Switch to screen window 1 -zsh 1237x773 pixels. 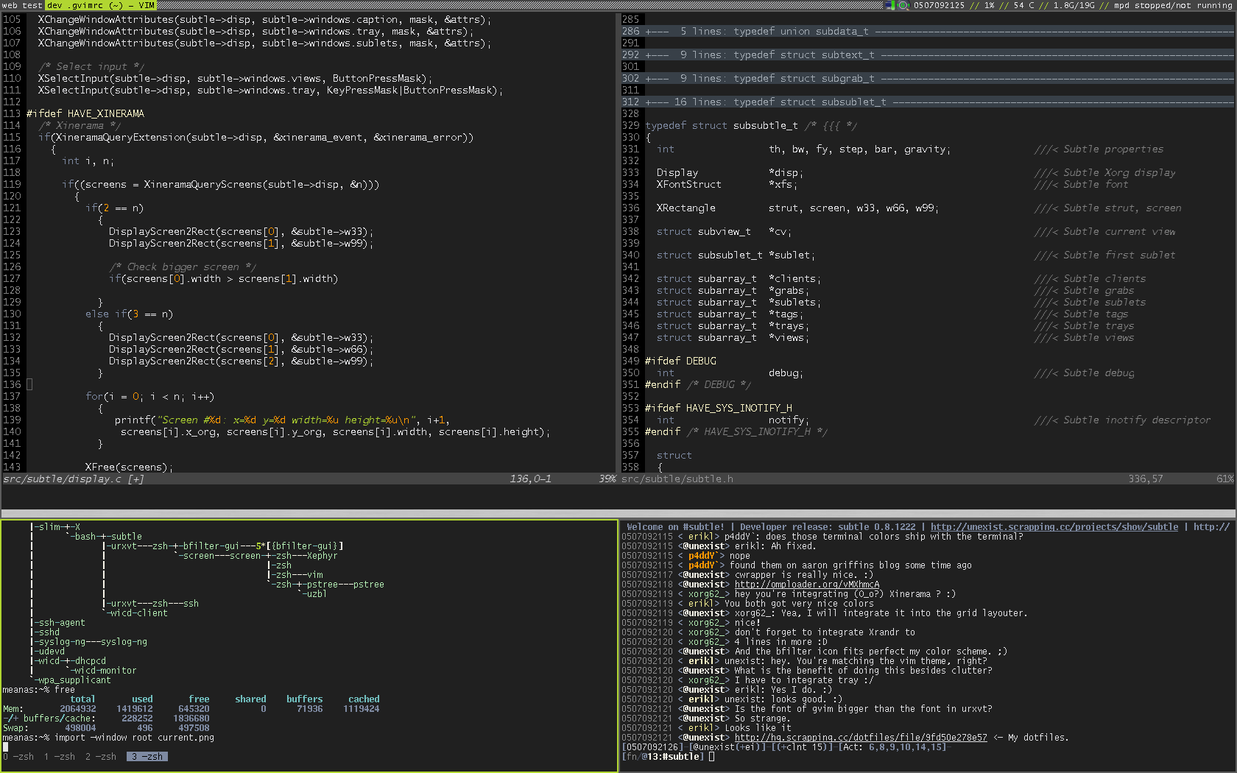pyautogui.click(x=60, y=757)
